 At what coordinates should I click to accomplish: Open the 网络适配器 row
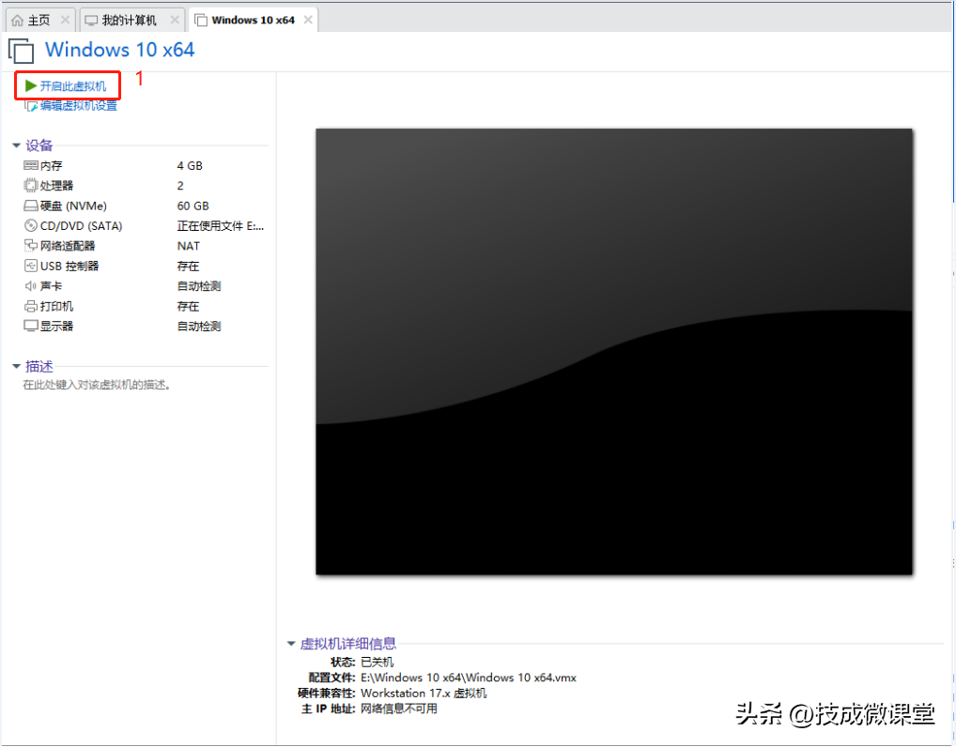click(x=144, y=246)
